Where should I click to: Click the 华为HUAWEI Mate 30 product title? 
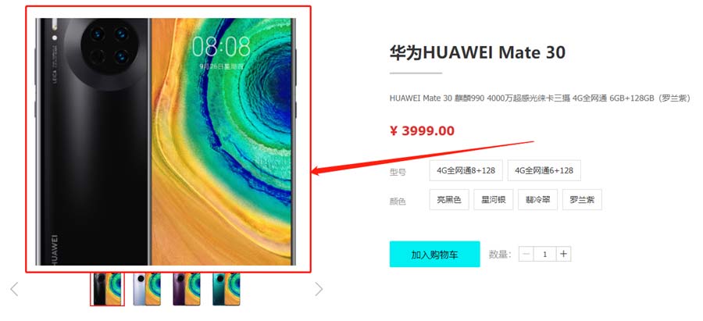pyautogui.click(x=477, y=53)
